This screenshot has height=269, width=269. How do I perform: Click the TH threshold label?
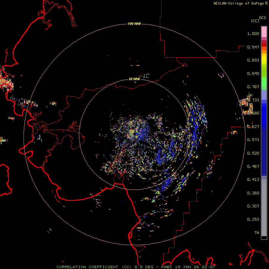(257, 233)
